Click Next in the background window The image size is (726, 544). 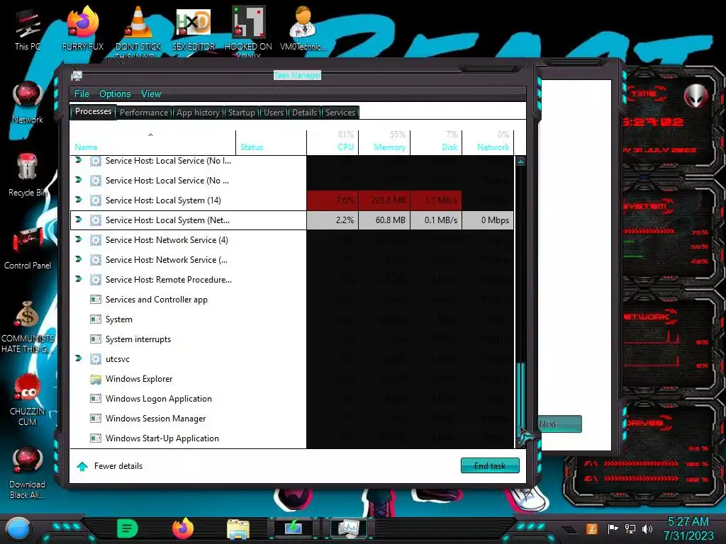559,424
